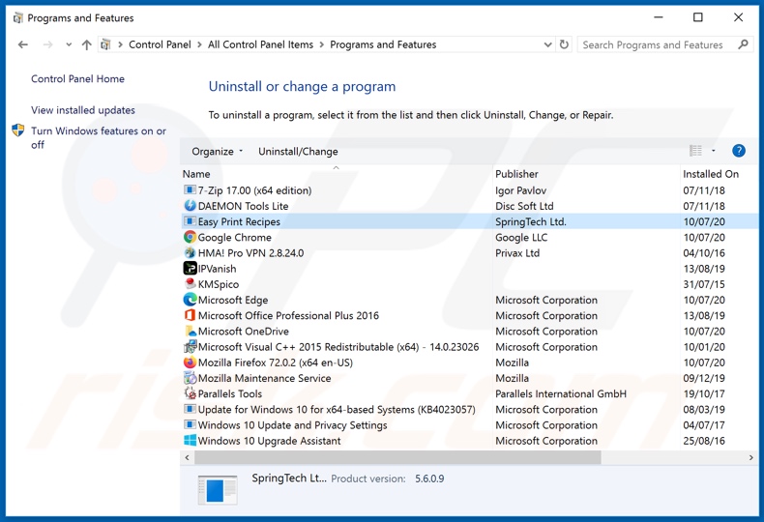Click the scroll right arrow

point(750,458)
